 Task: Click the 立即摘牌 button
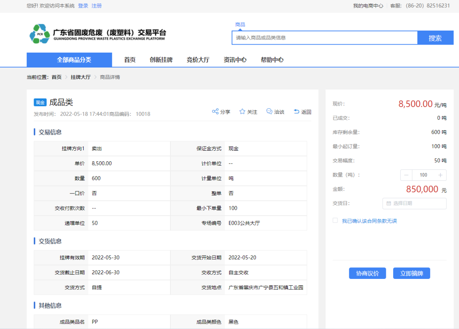point(411,273)
